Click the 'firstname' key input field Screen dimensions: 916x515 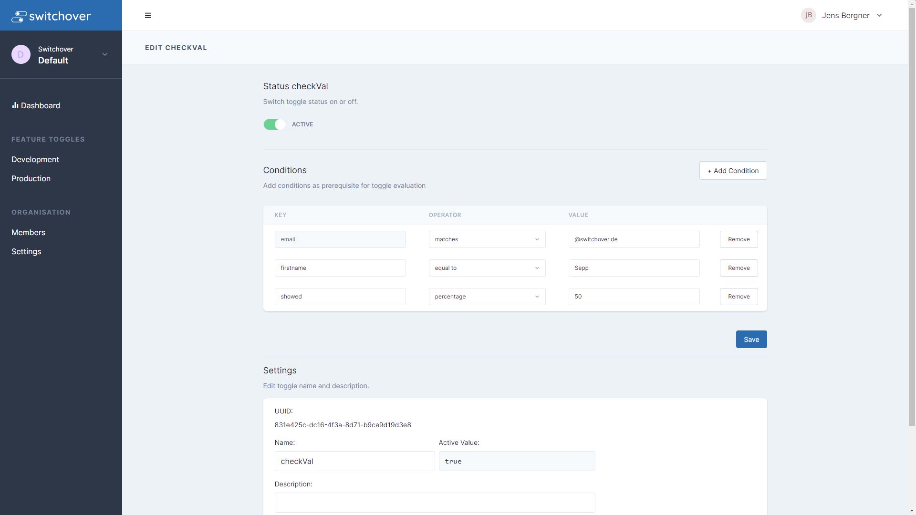[340, 268]
